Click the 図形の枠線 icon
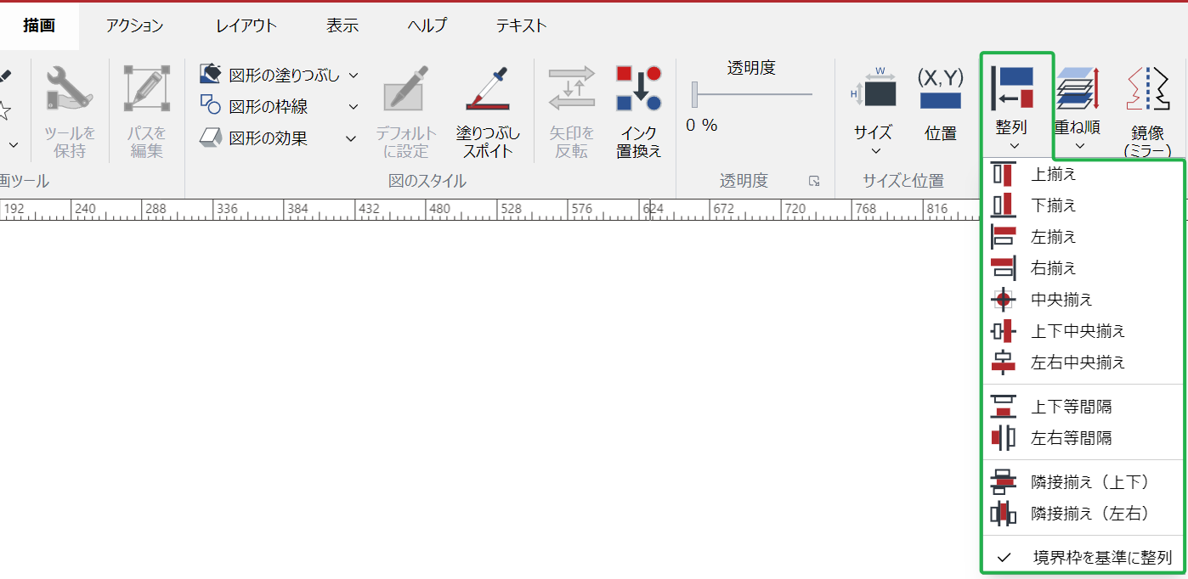1188x579 pixels. point(211,106)
